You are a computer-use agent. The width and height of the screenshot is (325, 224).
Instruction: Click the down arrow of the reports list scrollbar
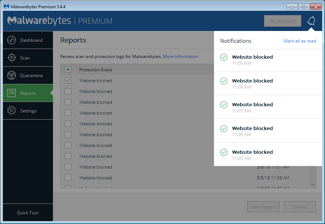[313, 185]
